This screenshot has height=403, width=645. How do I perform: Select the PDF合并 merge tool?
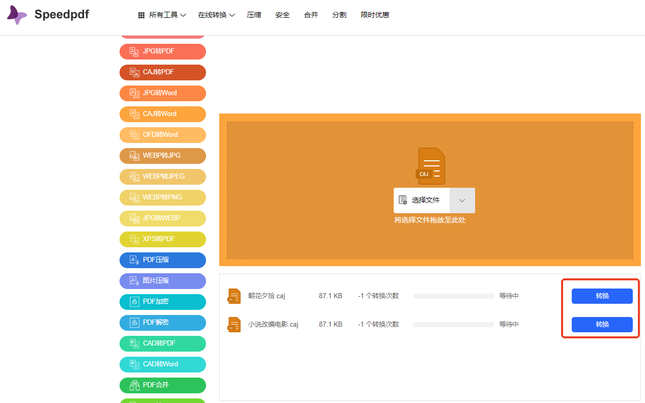point(162,385)
